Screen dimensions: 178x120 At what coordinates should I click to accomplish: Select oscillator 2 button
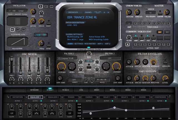(x=46, y=6)
